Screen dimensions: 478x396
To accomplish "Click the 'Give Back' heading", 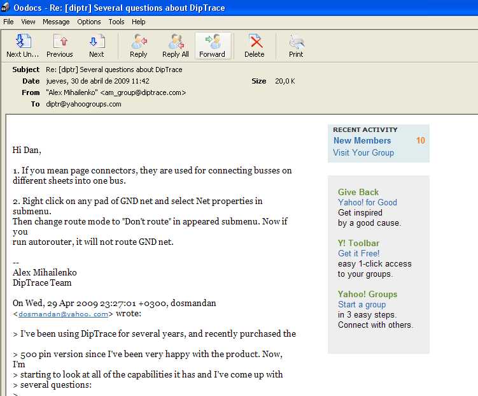I will [358, 192].
